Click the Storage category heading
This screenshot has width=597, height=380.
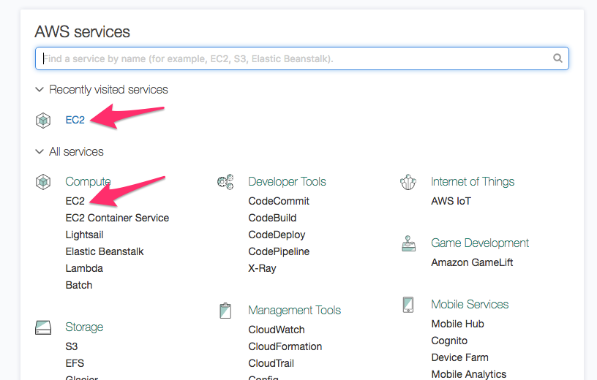coord(84,327)
